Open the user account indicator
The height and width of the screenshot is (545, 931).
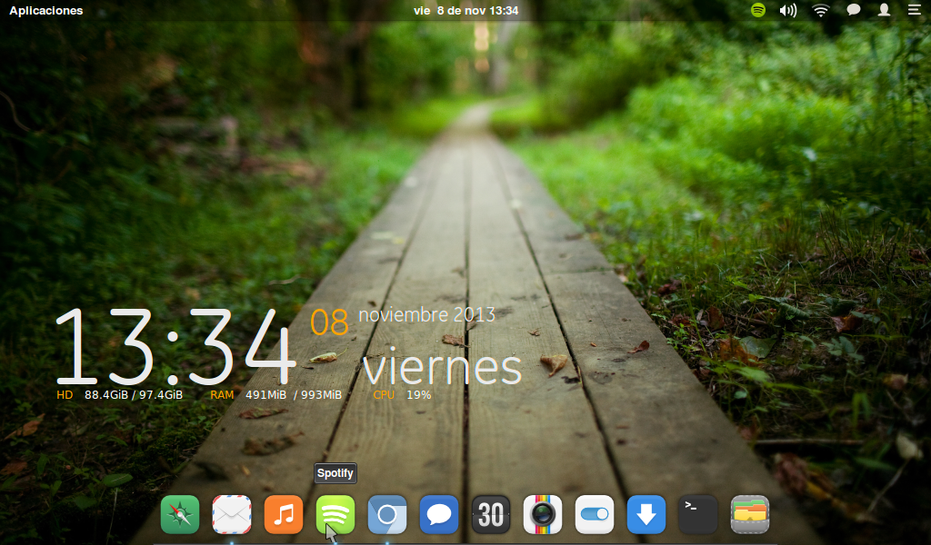pyautogui.click(x=884, y=10)
